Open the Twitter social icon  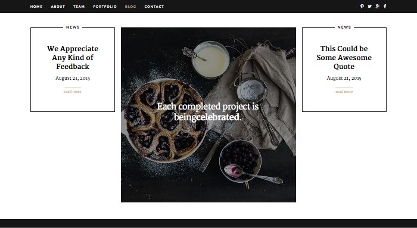tap(370, 7)
